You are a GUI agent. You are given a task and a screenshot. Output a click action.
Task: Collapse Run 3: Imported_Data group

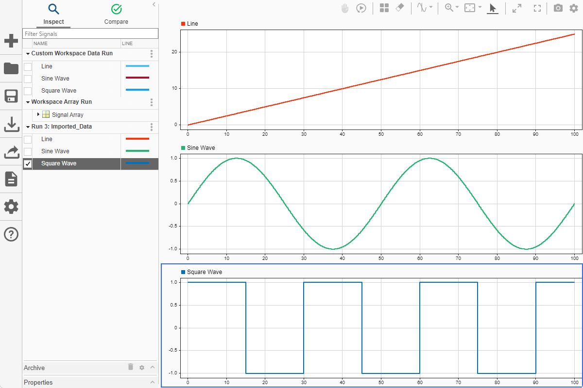click(x=28, y=127)
